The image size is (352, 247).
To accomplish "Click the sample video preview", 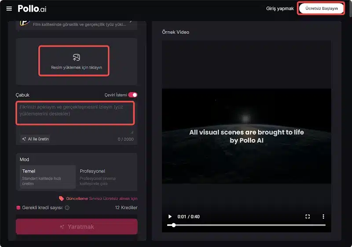I will point(246,136).
